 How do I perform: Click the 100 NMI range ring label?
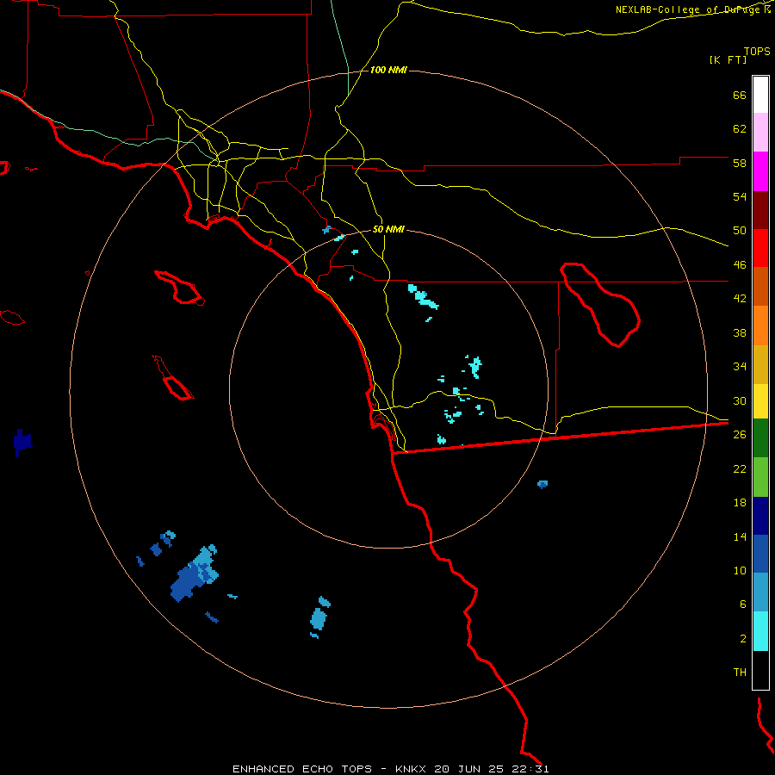tap(388, 71)
